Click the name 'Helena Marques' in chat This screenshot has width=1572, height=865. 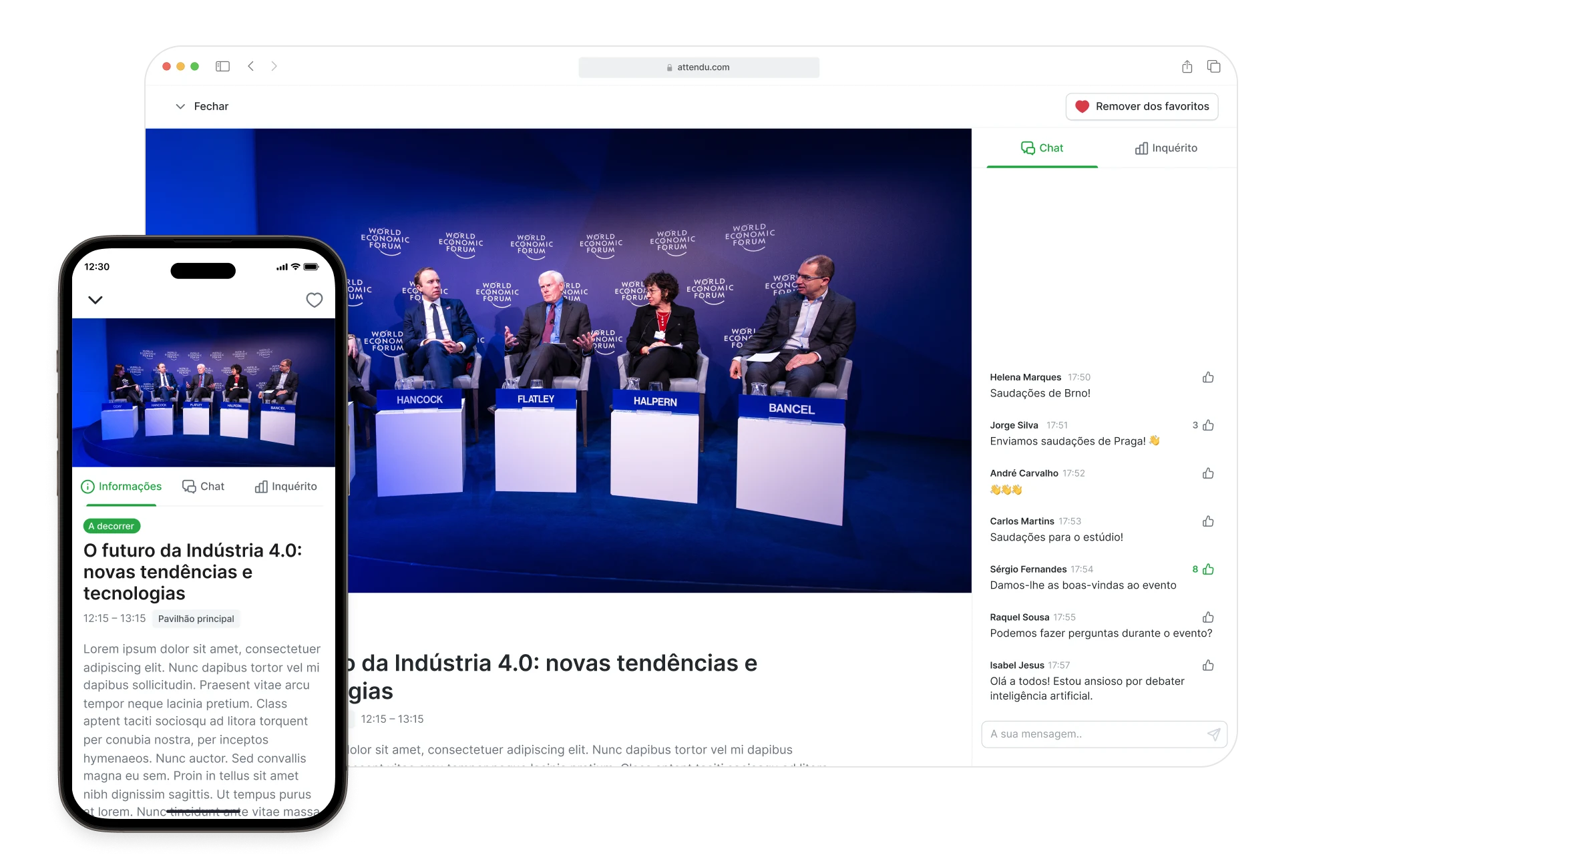tap(1025, 377)
